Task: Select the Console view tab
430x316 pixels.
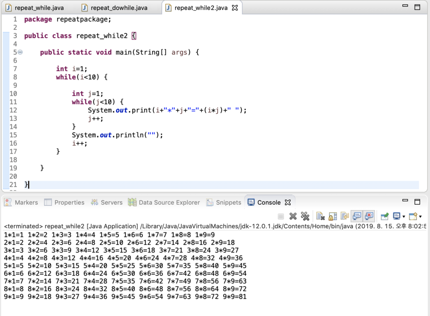Action: 269,203
